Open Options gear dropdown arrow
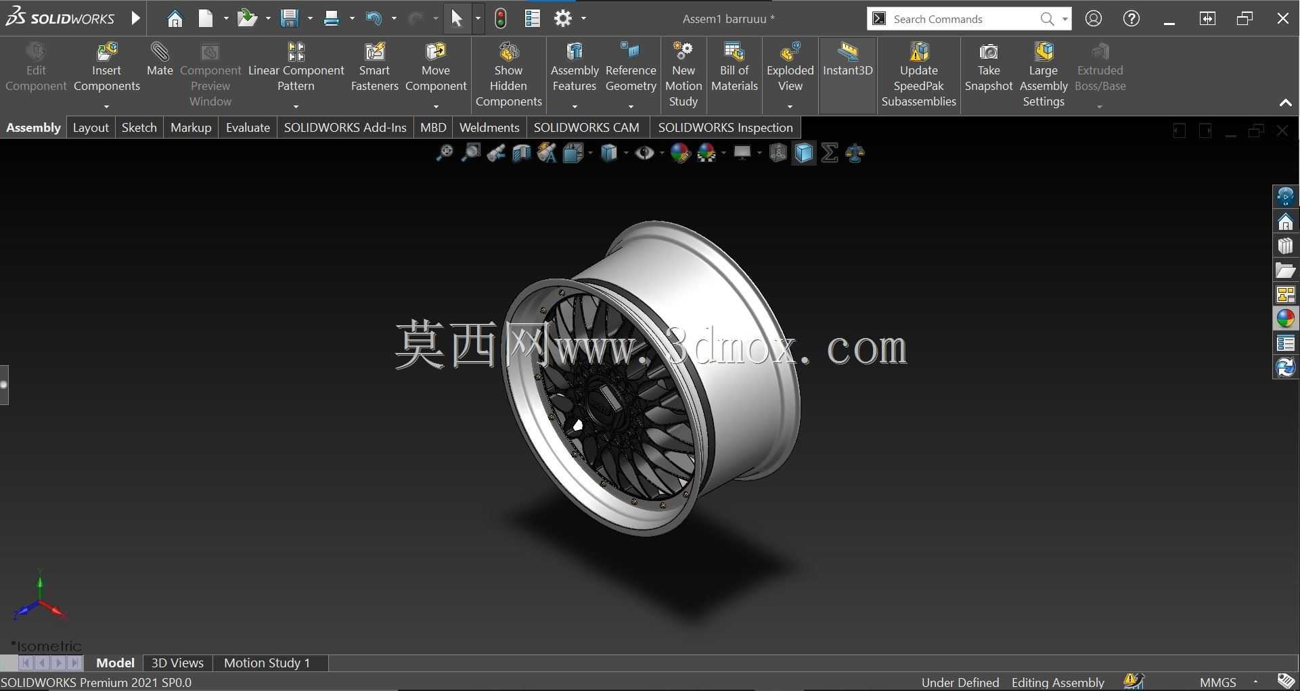Viewport: 1300px width, 691px height. tap(583, 19)
